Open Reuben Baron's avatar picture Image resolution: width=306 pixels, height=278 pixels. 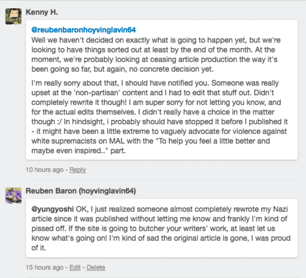click(x=14, y=195)
